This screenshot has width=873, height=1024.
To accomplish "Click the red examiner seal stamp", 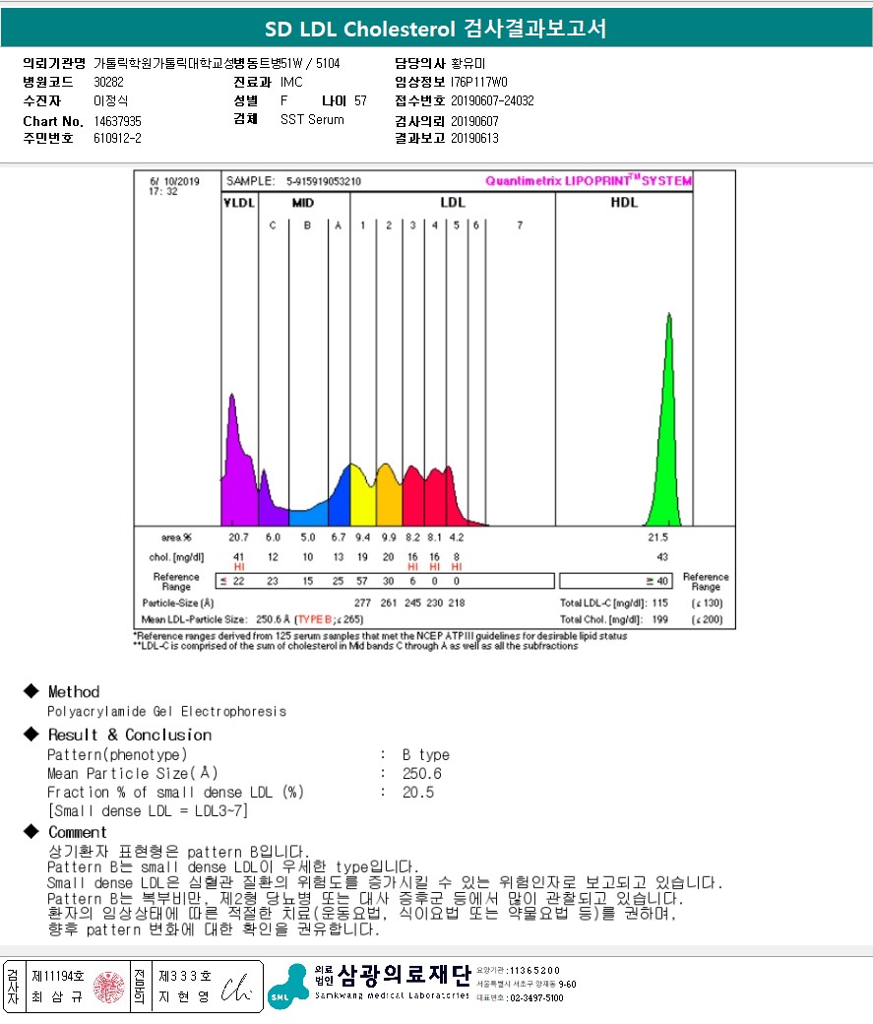I will pyautogui.click(x=109, y=987).
